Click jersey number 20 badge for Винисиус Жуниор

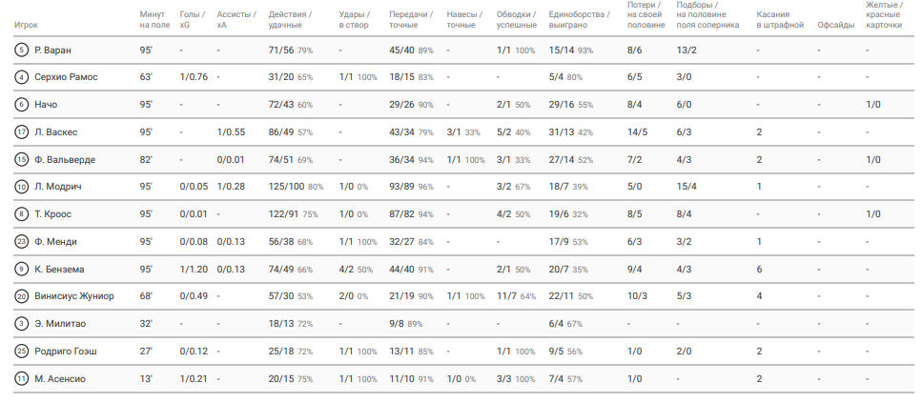[21, 296]
